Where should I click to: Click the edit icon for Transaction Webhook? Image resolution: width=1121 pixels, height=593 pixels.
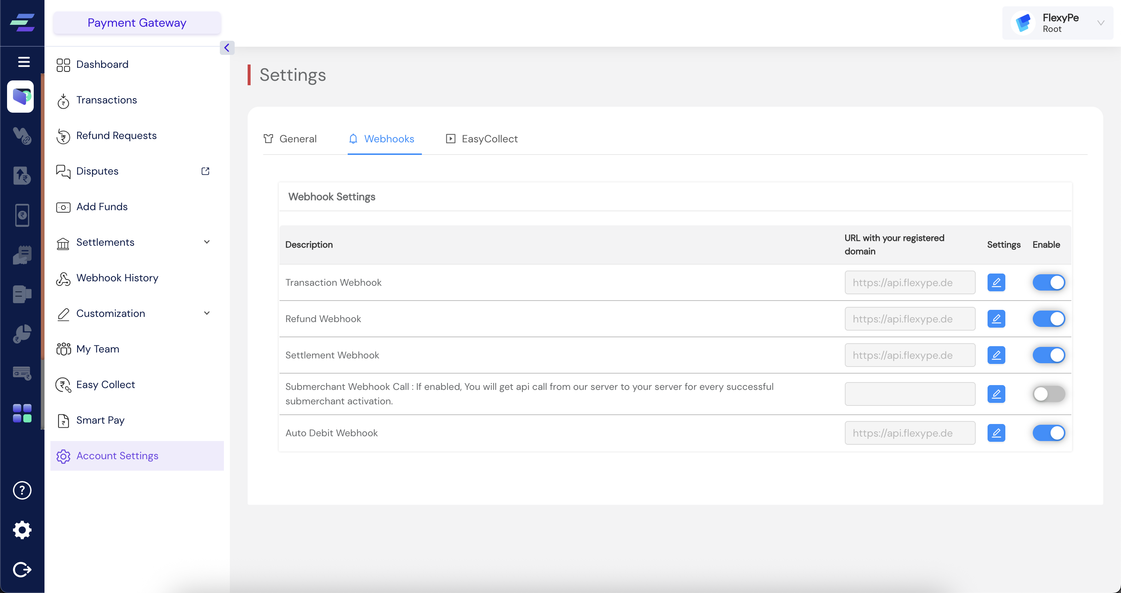[x=996, y=282]
